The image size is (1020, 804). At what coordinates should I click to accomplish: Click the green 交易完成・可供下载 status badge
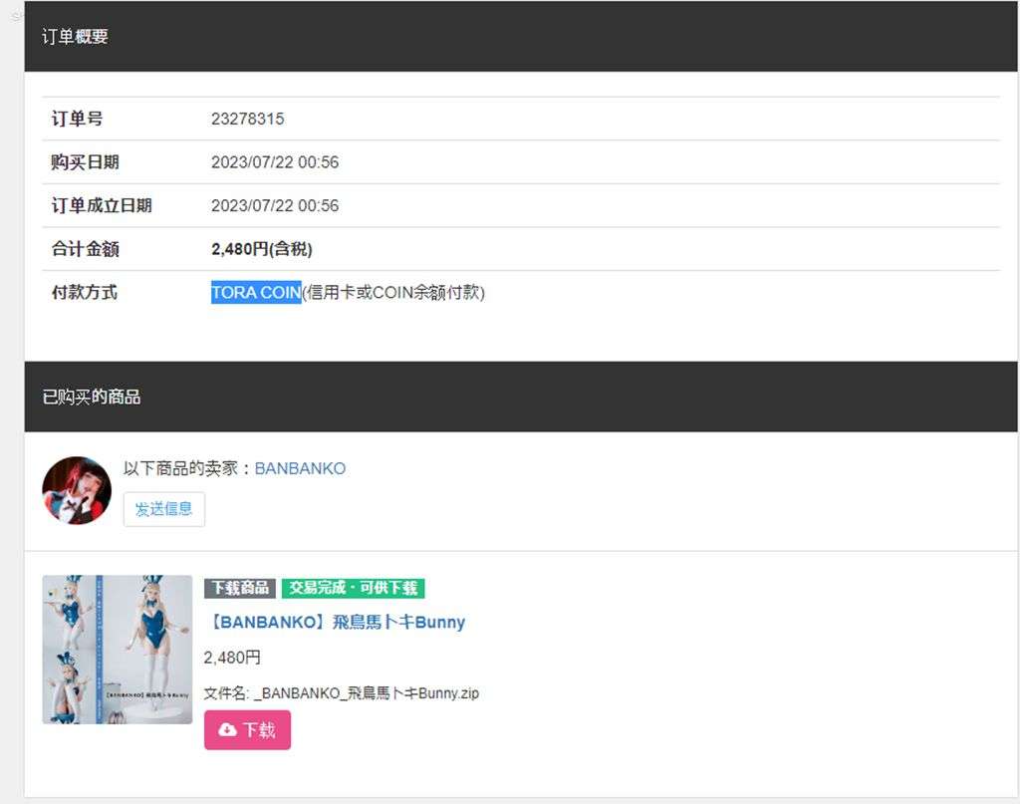click(353, 588)
